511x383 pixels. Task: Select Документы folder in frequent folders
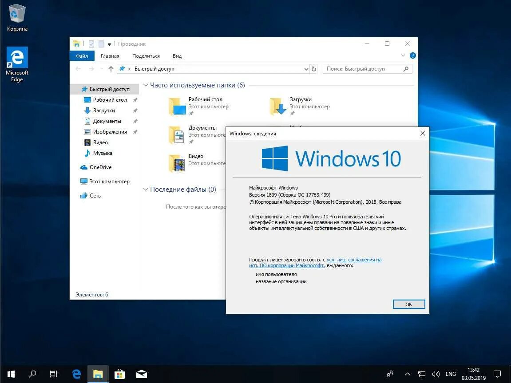(x=197, y=134)
